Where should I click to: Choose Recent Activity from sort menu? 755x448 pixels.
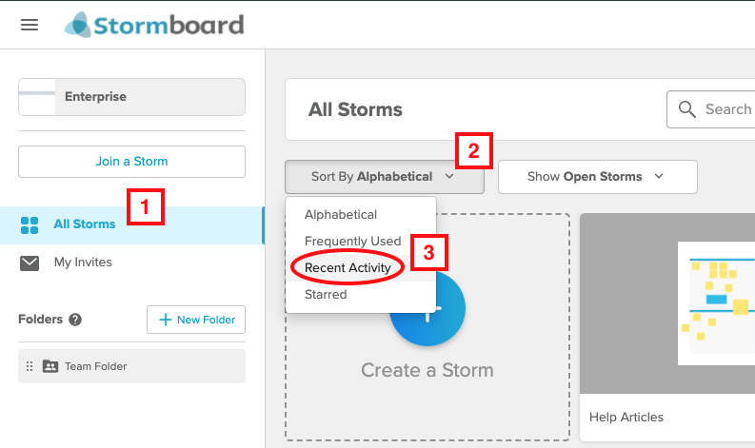pos(348,267)
